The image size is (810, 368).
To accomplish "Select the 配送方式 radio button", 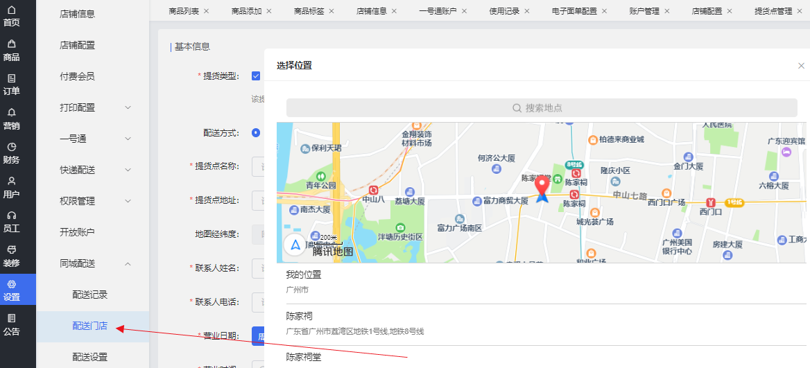I will (x=256, y=132).
